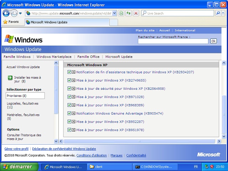The image size is (228, 171).
Task: Open the Famille Office menu item
Action: point(88,57)
